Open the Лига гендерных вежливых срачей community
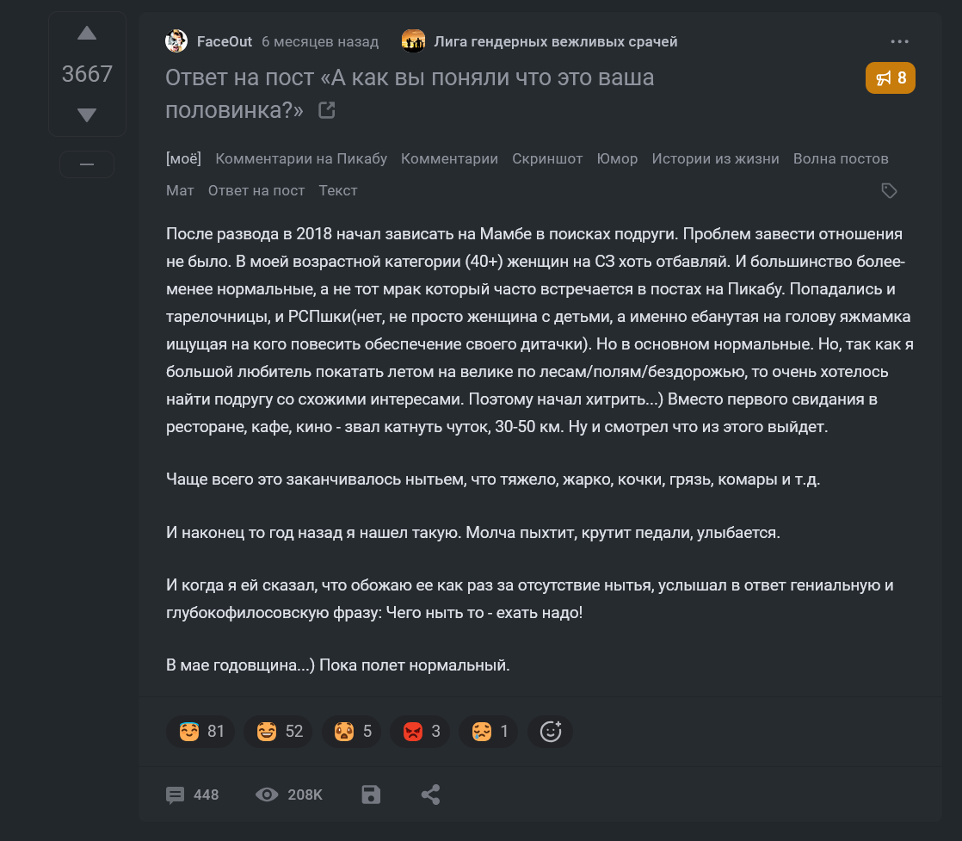Viewport: 962px width, 841px height. click(556, 41)
